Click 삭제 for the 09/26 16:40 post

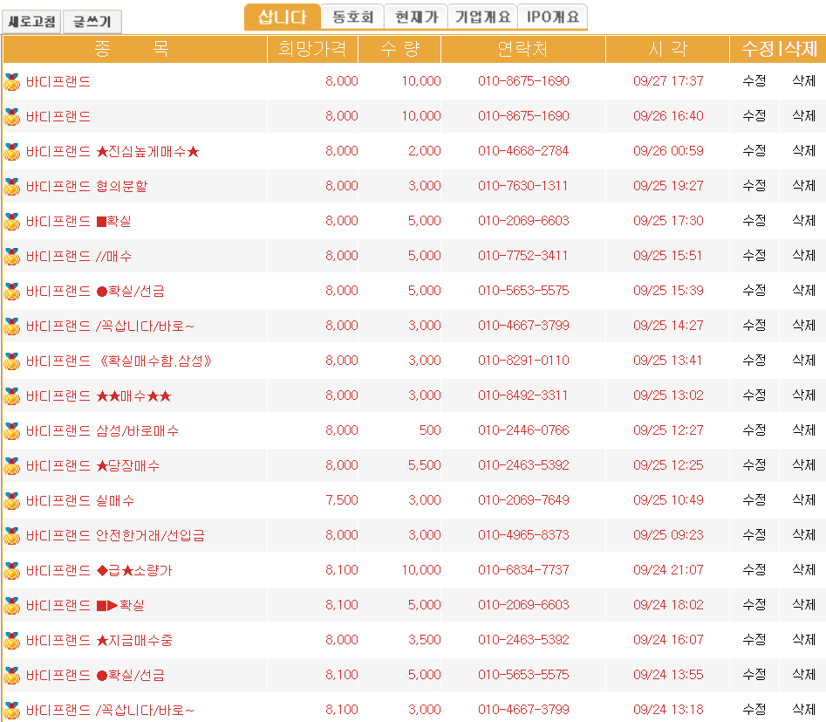[x=804, y=115]
